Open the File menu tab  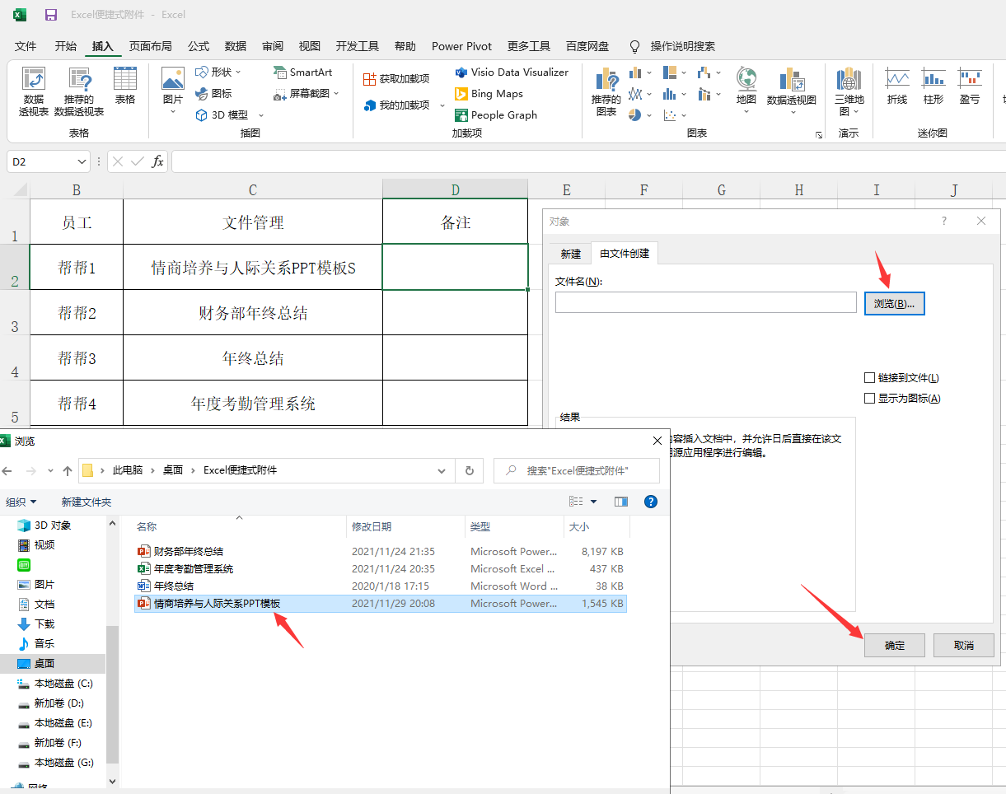26,46
